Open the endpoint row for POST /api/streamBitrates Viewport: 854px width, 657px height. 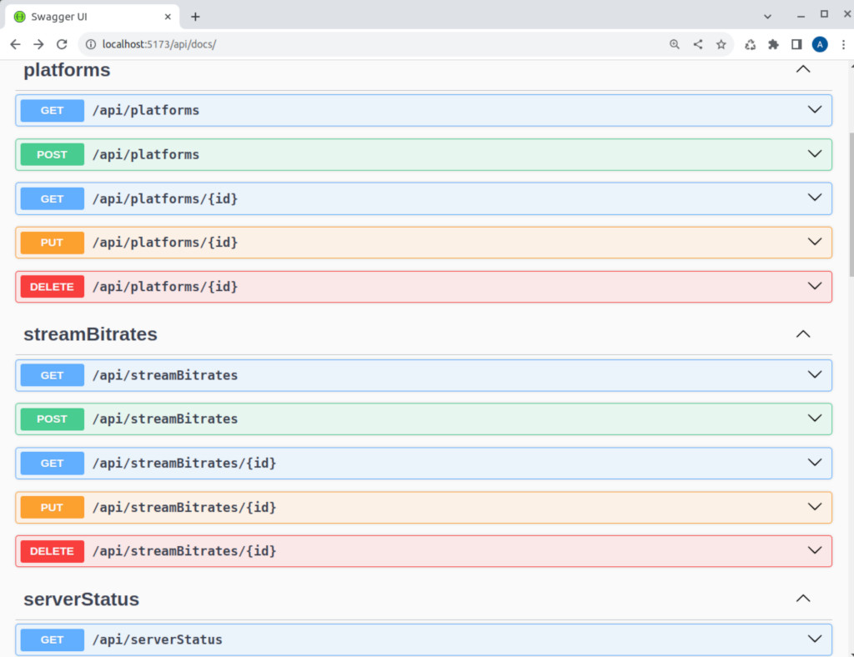(417, 419)
